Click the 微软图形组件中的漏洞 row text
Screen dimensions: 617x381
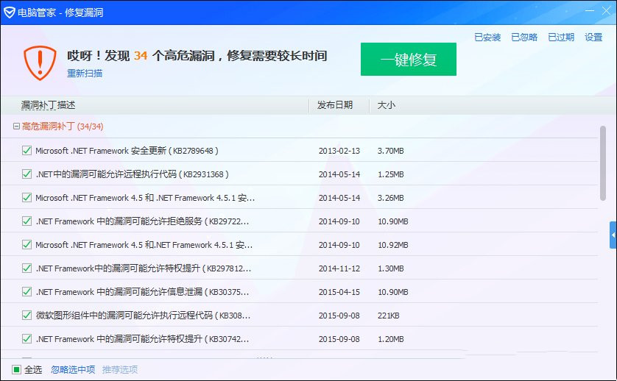pyautogui.click(x=144, y=316)
